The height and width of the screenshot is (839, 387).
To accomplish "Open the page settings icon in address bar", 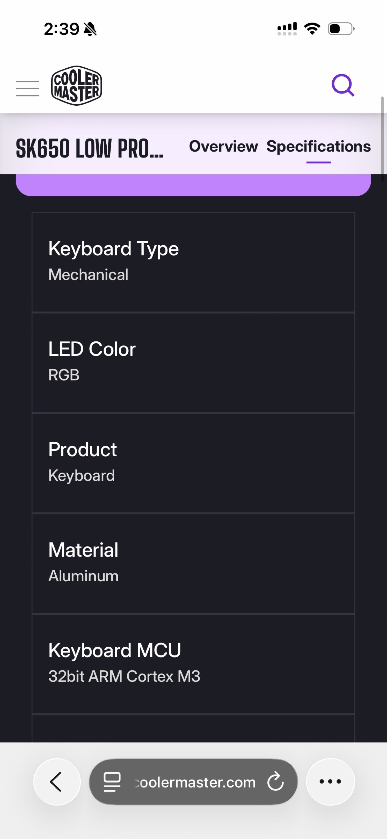I will point(111,783).
